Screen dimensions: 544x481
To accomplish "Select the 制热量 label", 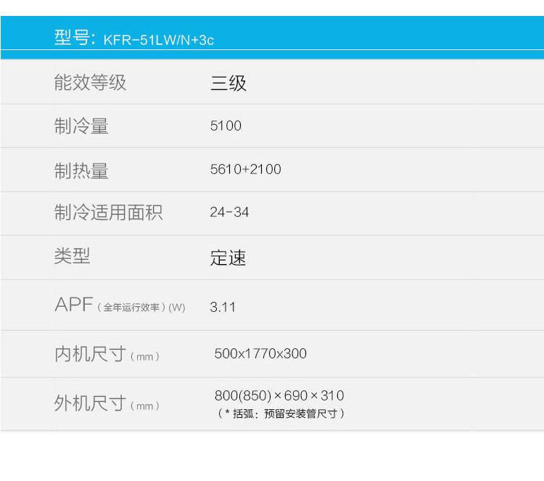I will click(x=81, y=170).
